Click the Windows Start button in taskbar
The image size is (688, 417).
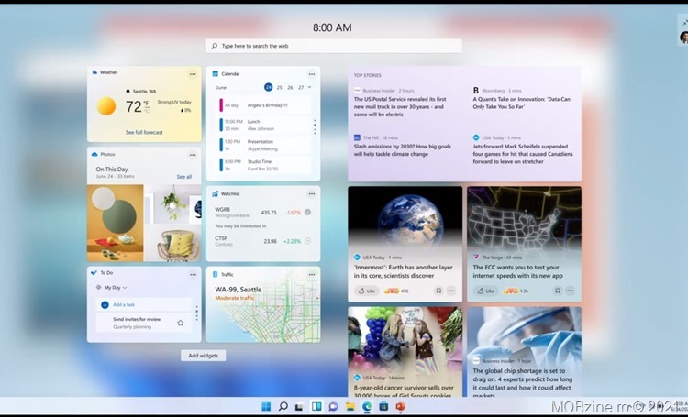[x=266, y=406]
